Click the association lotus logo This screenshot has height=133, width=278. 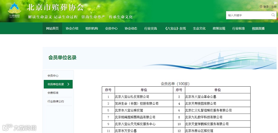point(14,10)
